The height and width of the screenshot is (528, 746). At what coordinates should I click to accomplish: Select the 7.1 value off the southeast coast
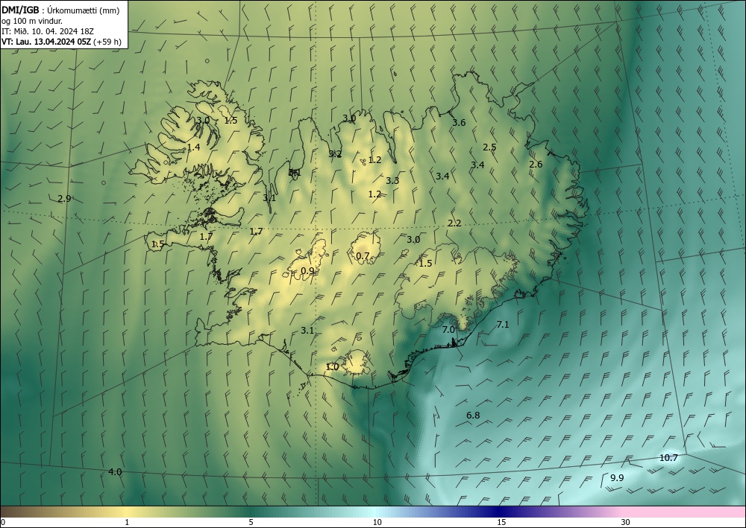503,325
